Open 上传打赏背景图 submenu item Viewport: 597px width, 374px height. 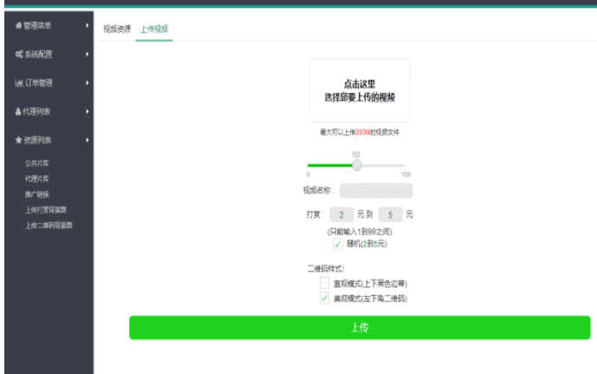click(x=46, y=210)
